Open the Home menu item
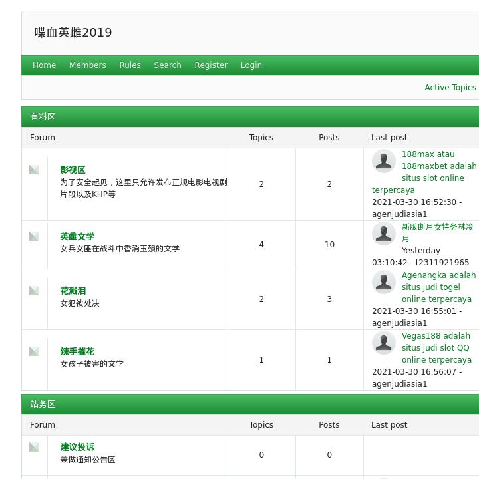Viewport: 479px width, 479px height. (45, 65)
